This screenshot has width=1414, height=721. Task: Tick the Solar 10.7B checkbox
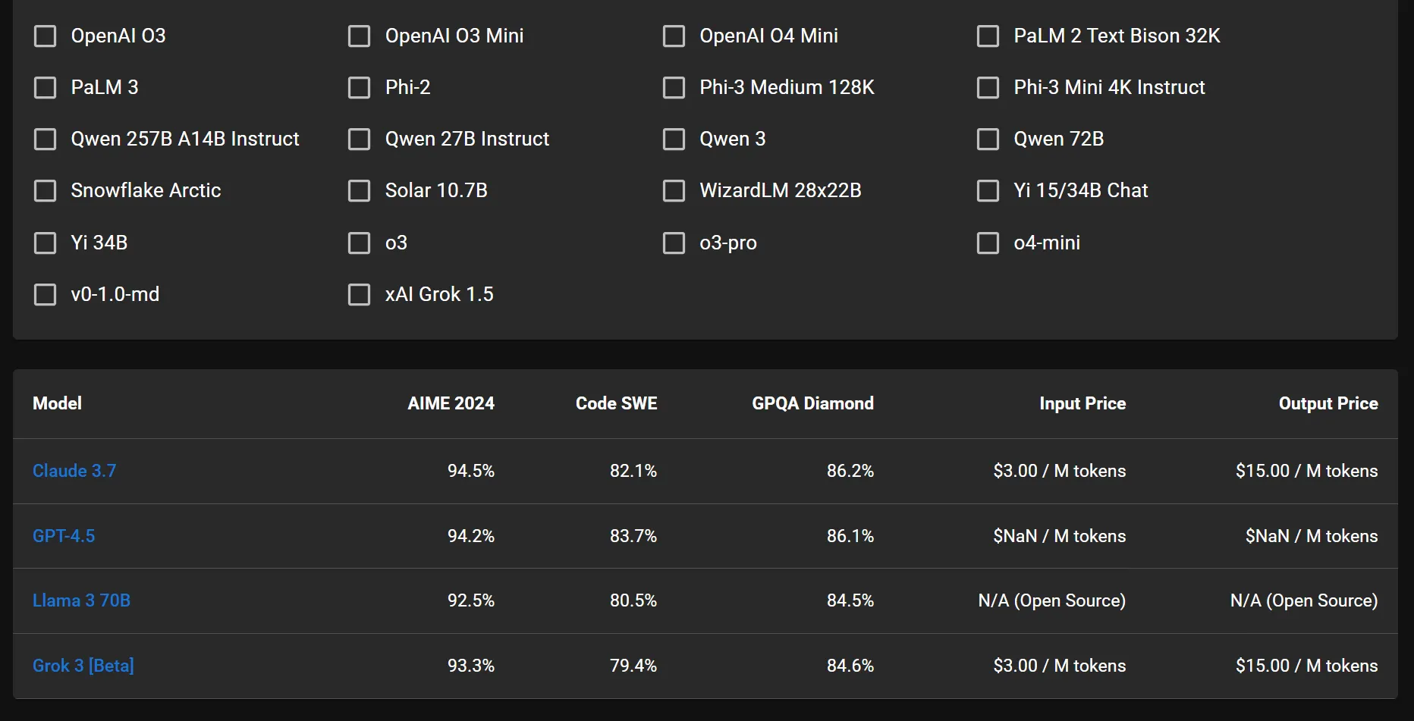[x=360, y=191]
